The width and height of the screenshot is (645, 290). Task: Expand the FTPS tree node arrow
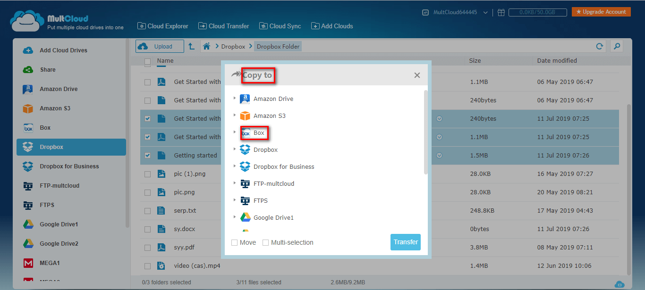point(235,200)
